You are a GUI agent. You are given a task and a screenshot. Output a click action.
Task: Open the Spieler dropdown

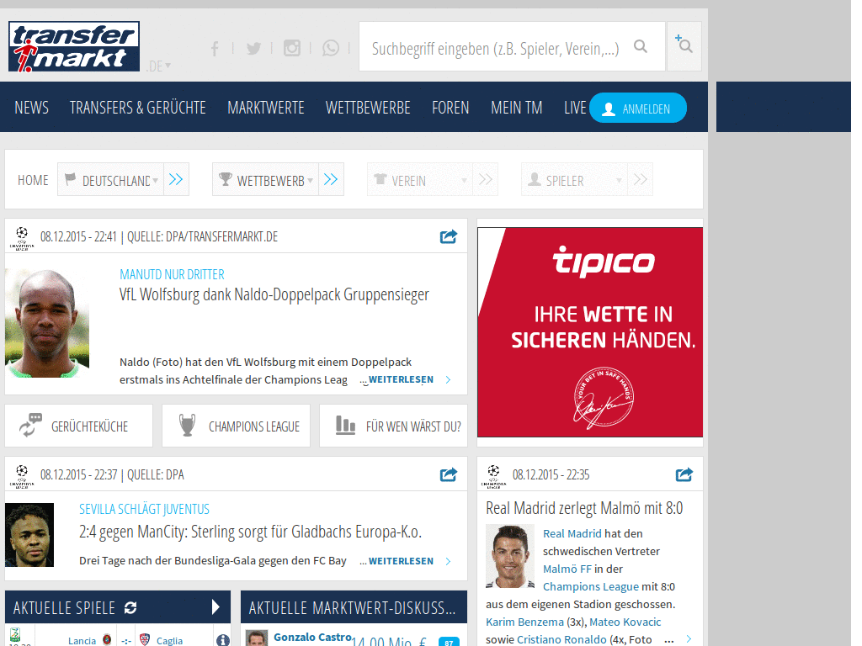click(574, 180)
